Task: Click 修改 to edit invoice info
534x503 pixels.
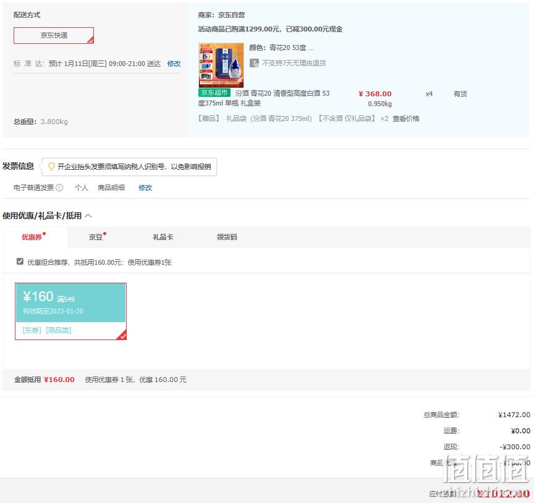Action: pyautogui.click(x=145, y=188)
